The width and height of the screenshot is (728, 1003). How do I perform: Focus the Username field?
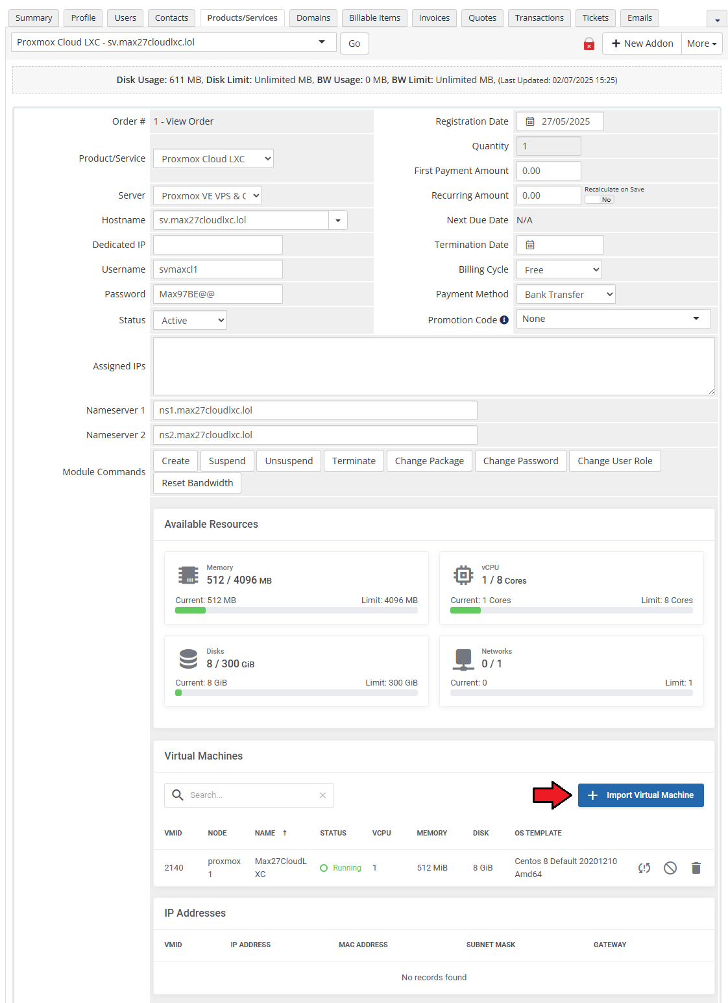218,269
